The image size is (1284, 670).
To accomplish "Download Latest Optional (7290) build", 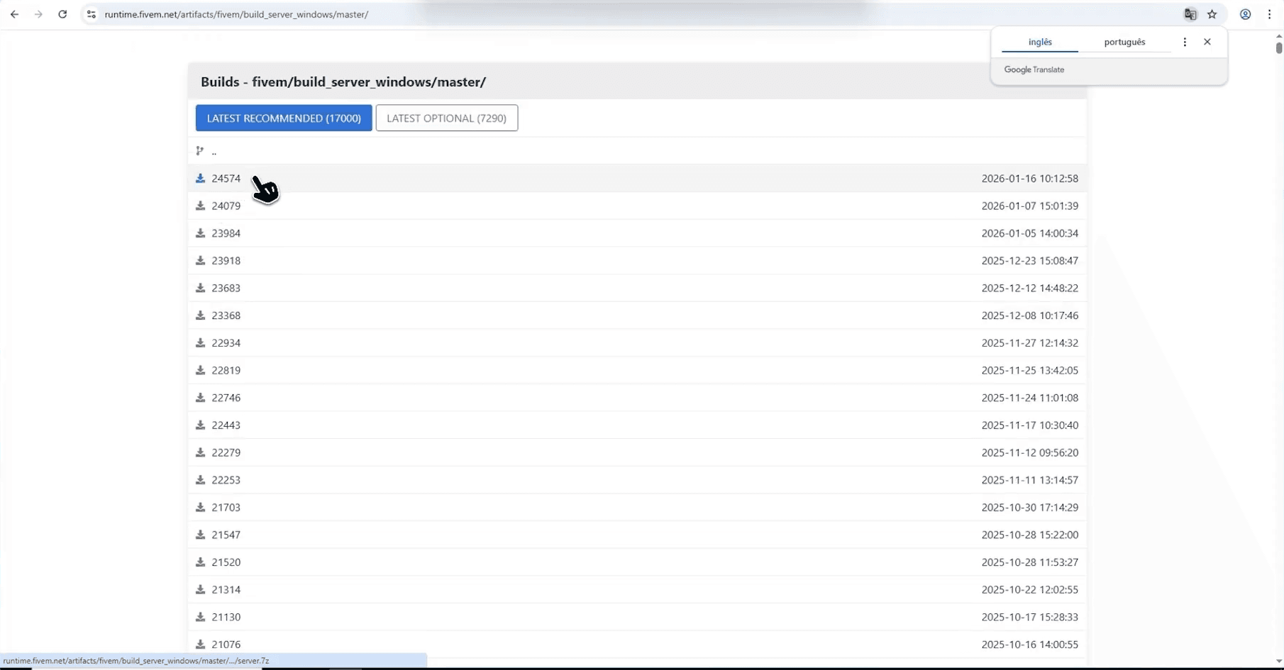I will (x=447, y=118).
